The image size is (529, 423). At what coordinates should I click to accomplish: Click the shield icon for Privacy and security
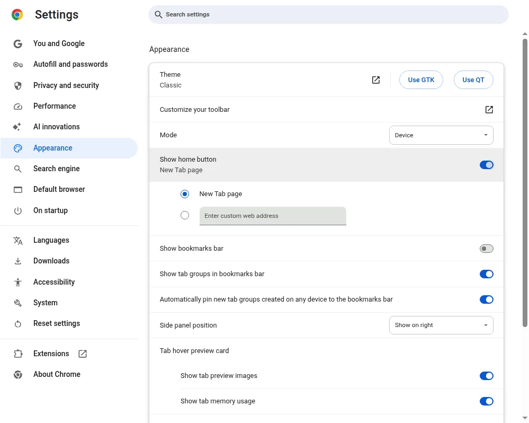click(x=18, y=86)
